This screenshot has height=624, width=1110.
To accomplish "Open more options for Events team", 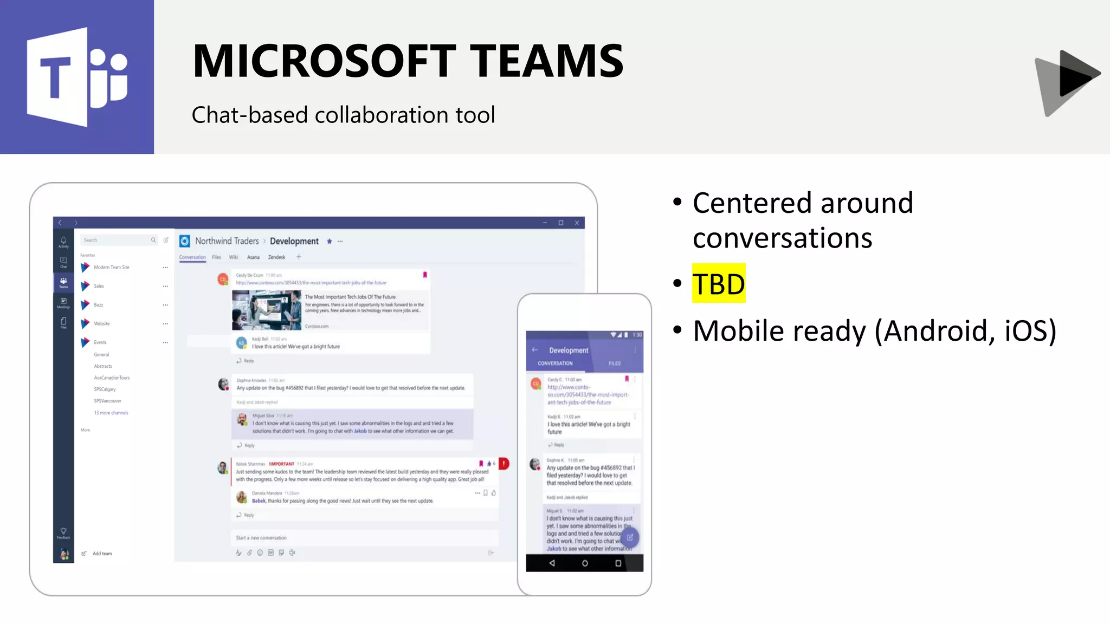I will coord(165,342).
